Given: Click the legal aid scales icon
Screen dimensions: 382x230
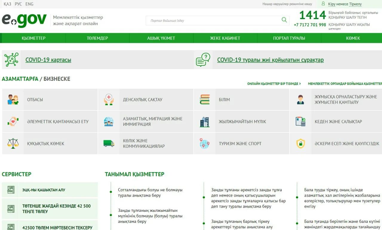Looking at the screenshot, I should pyautogui.click(x=13, y=144).
